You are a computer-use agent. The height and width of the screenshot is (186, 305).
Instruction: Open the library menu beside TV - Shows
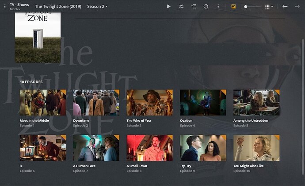pos(5,7)
